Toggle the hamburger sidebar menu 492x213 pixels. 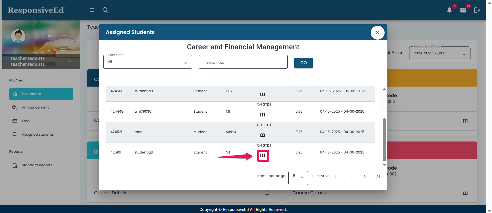click(92, 10)
